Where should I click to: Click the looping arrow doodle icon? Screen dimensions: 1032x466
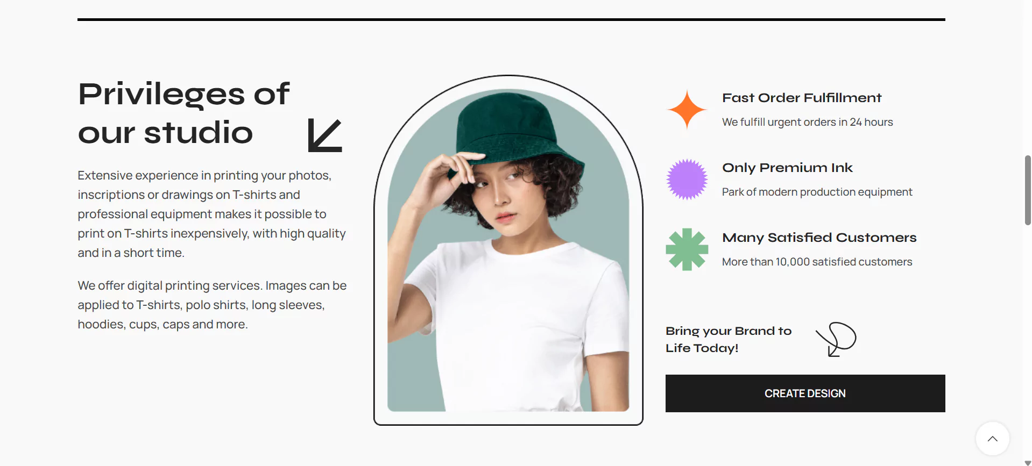(x=836, y=339)
